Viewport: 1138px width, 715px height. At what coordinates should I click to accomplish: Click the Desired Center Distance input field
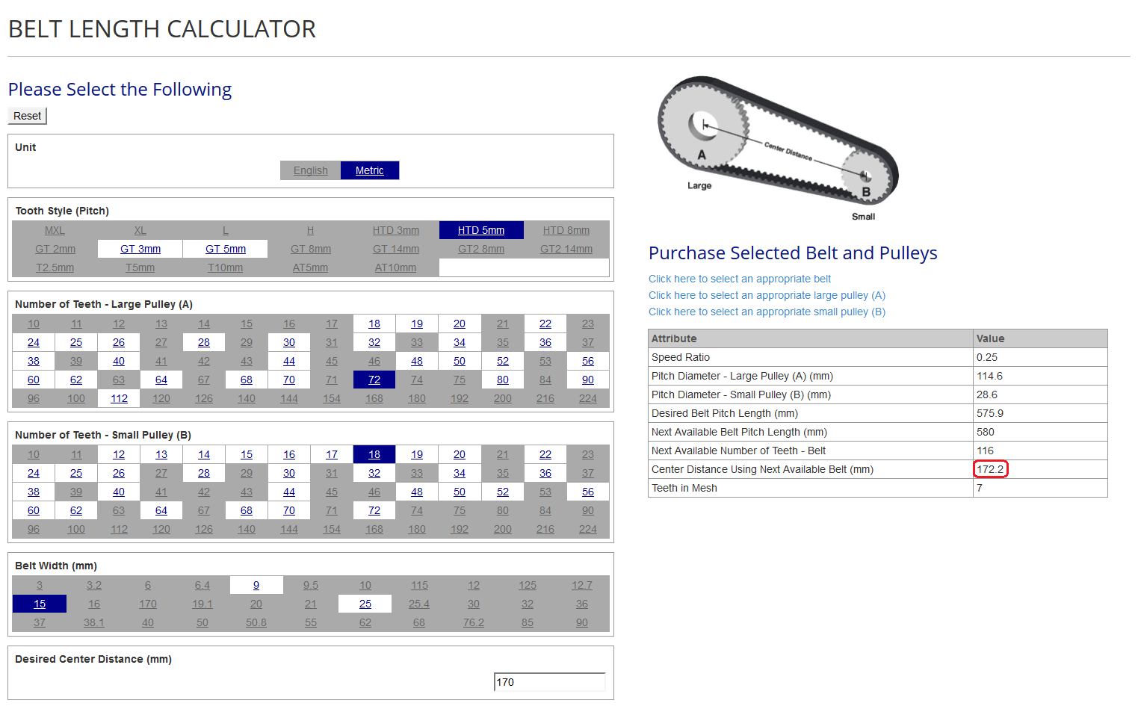point(549,682)
